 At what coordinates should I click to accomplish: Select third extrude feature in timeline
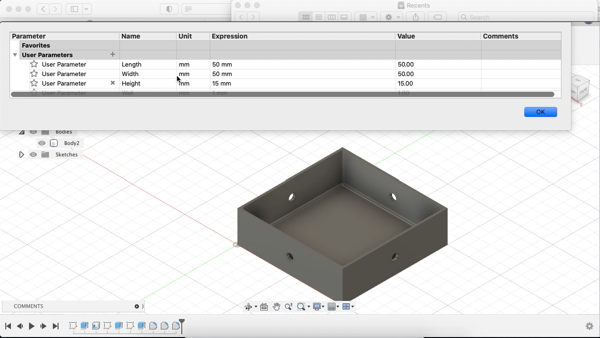point(141,326)
